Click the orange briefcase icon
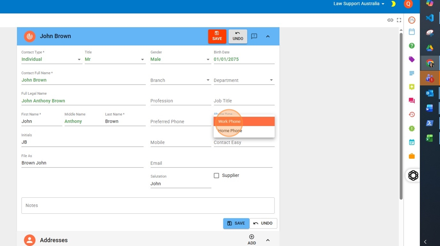 (x=412, y=156)
